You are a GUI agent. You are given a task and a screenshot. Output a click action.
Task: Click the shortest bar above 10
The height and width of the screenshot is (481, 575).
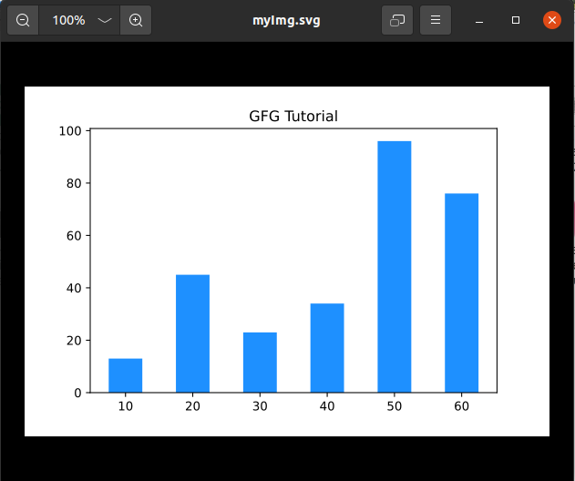(x=126, y=375)
